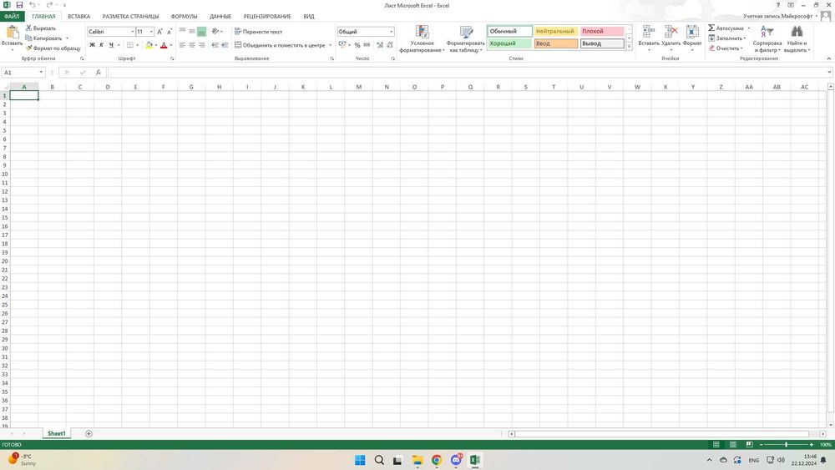
Task: Open Найти и выделить binoculars menu
Action: (797, 39)
